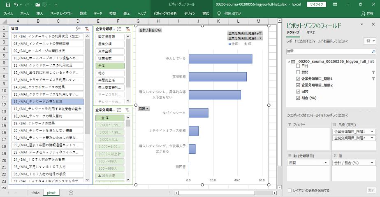Enable レイアウトの更新を保留する checkbox
The height and width of the screenshot is (197, 380).
(290, 190)
